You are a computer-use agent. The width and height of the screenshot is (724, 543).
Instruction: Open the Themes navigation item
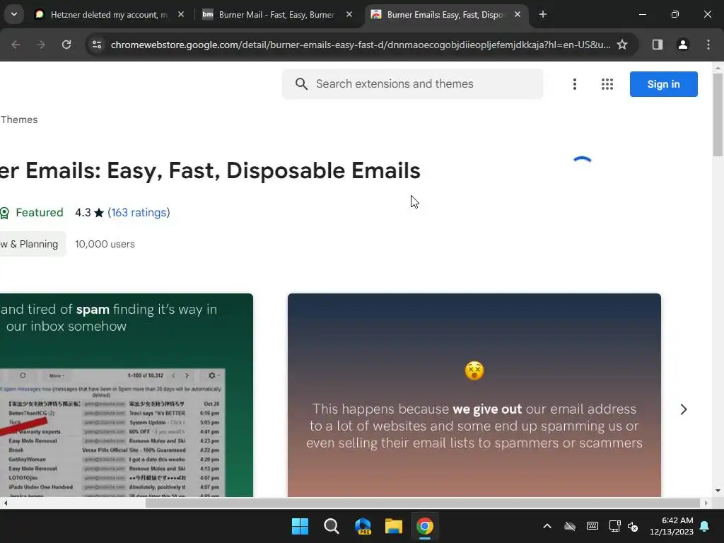tap(19, 119)
